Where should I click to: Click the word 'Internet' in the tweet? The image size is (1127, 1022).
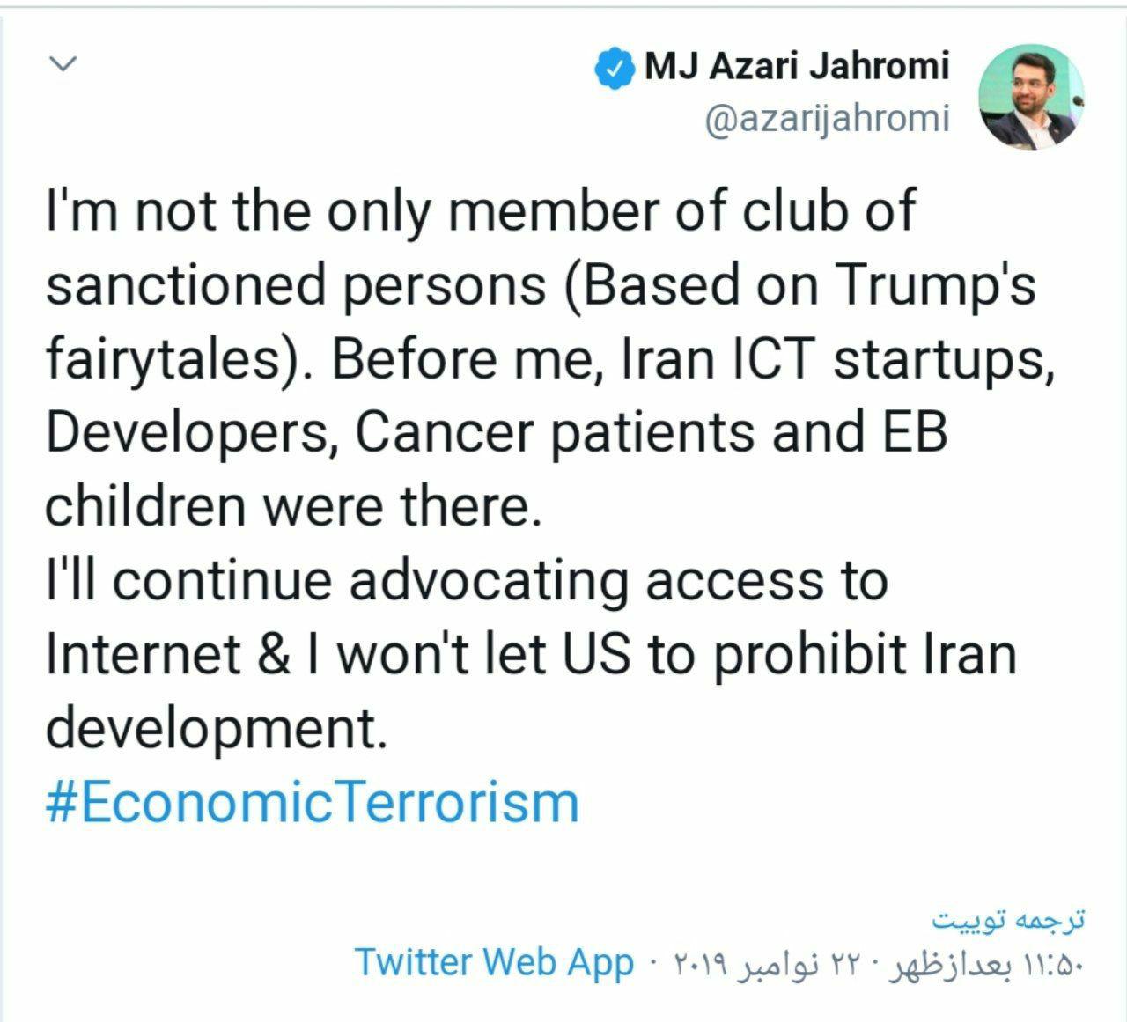point(120,654)
